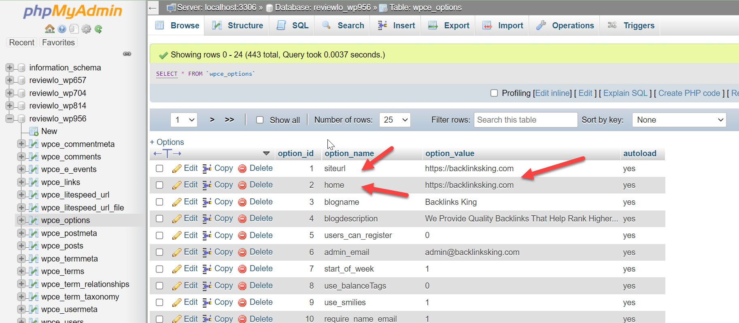The height and width of the screenshot is (323, 739).
Task: Select the admin_email row checkbox
Action: pyautogui.click(x=159, y=252)
